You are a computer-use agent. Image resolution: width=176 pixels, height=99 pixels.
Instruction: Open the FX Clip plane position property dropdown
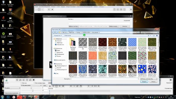click(x=31, y=86)
